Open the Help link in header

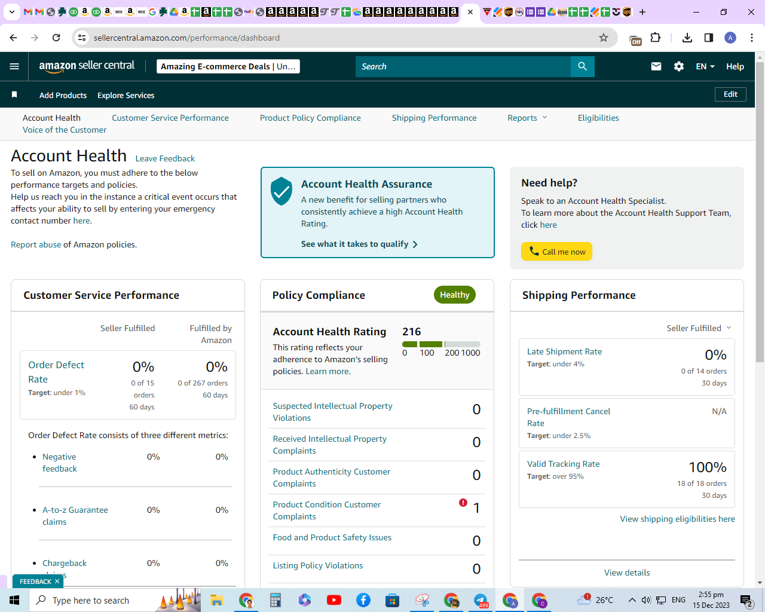click(735, 66)
